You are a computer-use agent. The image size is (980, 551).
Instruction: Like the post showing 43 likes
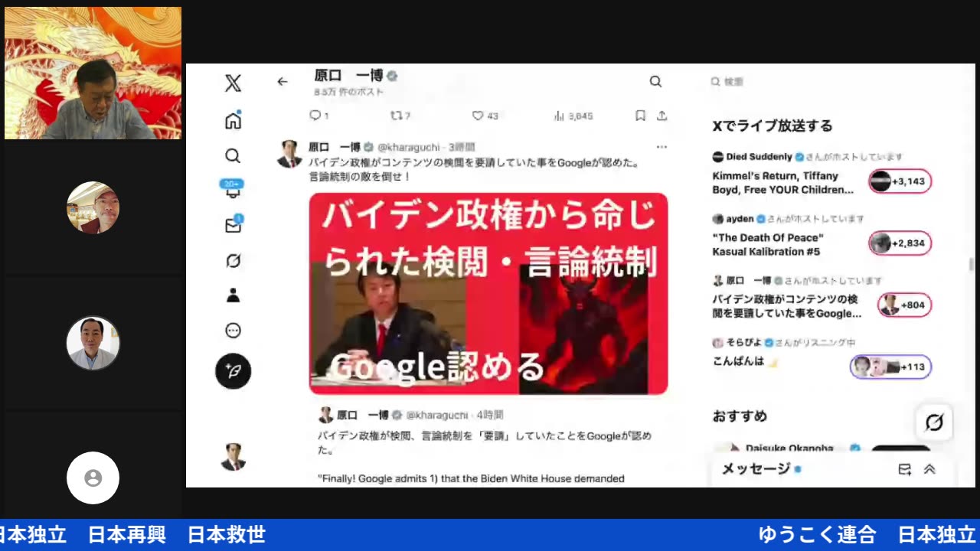click(x=485, y=116)
